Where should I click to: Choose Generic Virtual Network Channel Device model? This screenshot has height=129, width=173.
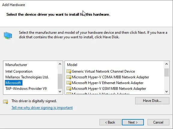pyautogui.click(x=103, y=71)
